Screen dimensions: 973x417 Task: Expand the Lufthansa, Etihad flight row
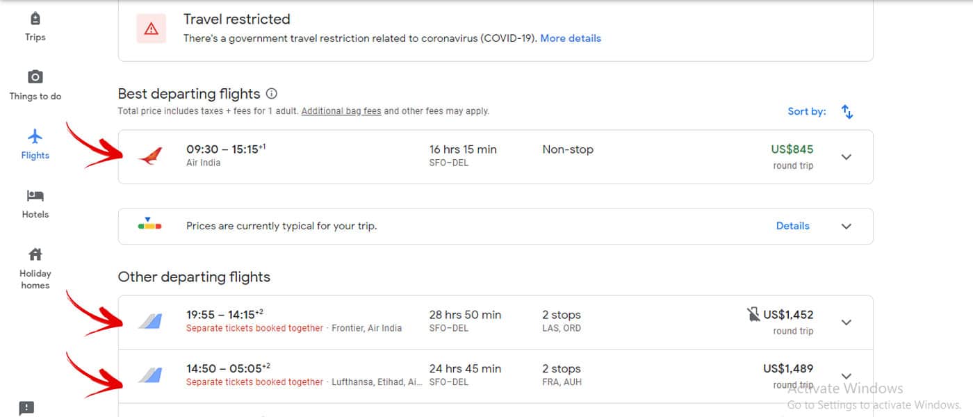click(847, 376)
